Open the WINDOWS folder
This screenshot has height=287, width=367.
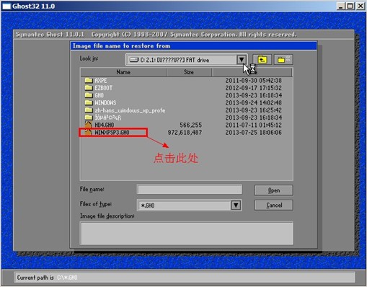(x=100, y=102)
